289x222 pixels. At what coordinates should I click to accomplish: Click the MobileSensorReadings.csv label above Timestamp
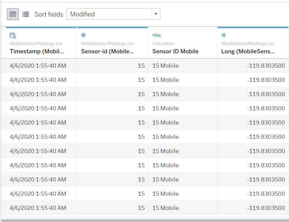[36, 44]
